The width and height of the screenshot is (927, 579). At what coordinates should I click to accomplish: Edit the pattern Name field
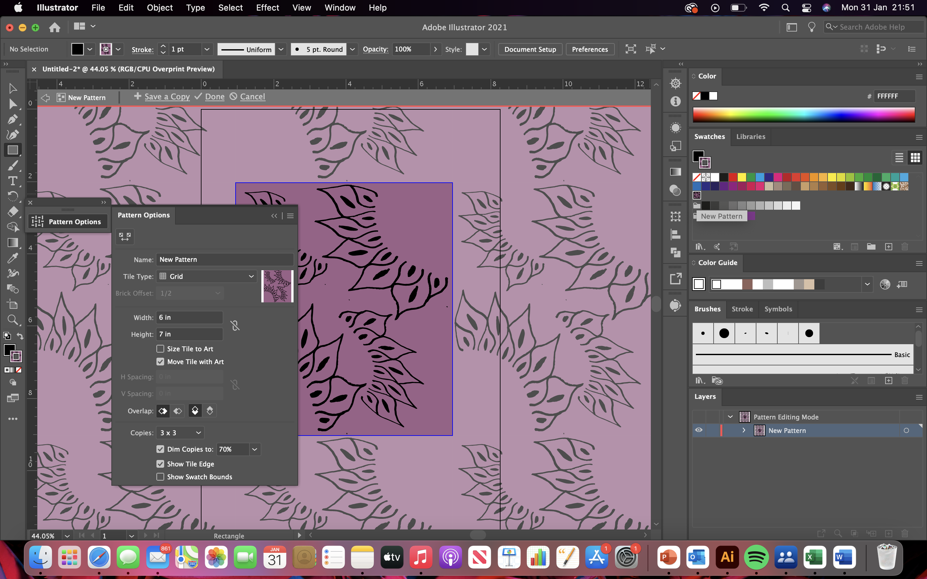click(x=225, y=259)
